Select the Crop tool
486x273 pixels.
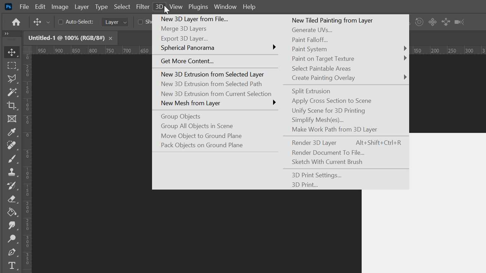12,105
